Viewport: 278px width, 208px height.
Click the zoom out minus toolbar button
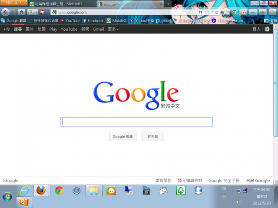pyautogui.click(x=253, y=12)
